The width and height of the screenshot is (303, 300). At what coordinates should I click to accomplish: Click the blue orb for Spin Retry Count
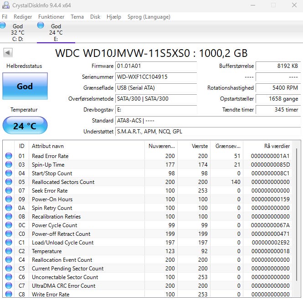9,208
